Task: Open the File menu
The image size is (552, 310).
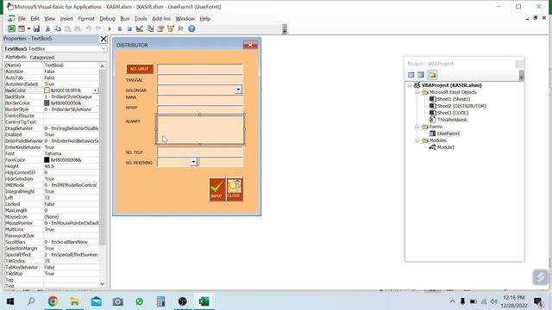Action: click(x=22, y=19)
